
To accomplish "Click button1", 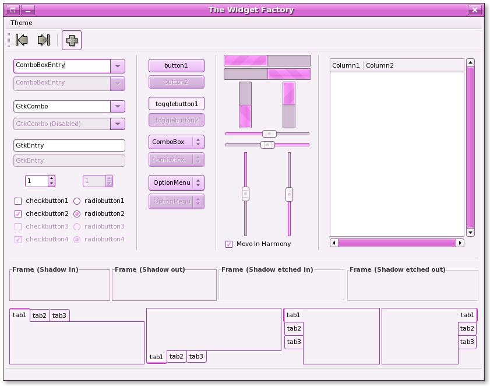I will point(177,66).
